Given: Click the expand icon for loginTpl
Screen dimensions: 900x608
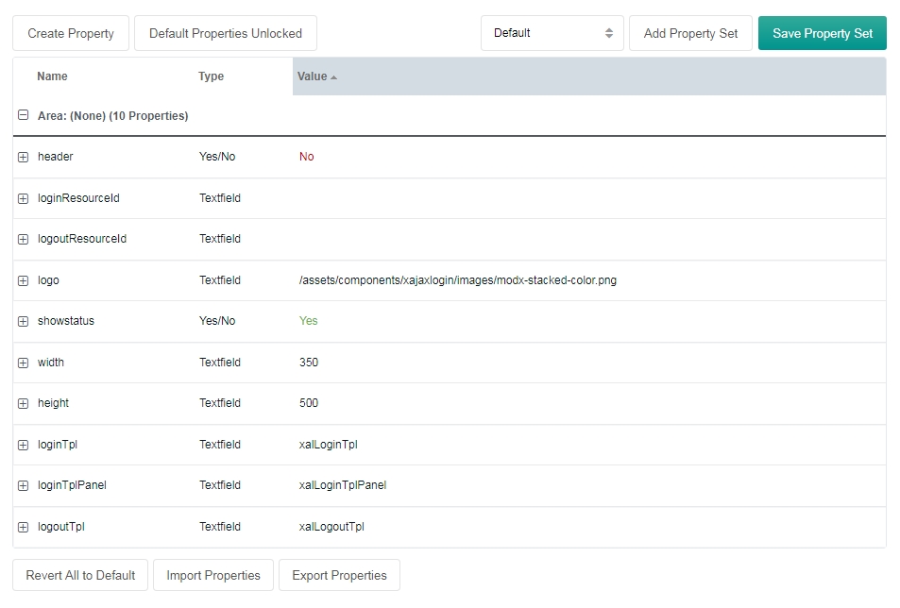Looking at the screenshot, I should pyautogui.click(x=23, y=445).
